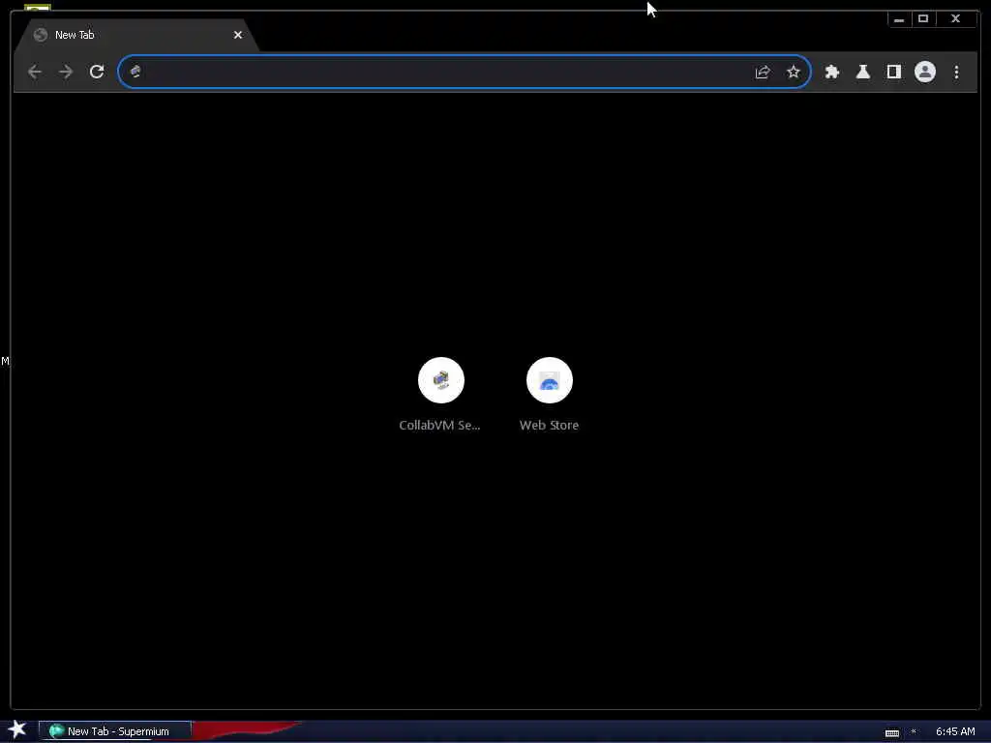
Task: Bookmark this tab with the star icon
Action: tap(794, 72)
